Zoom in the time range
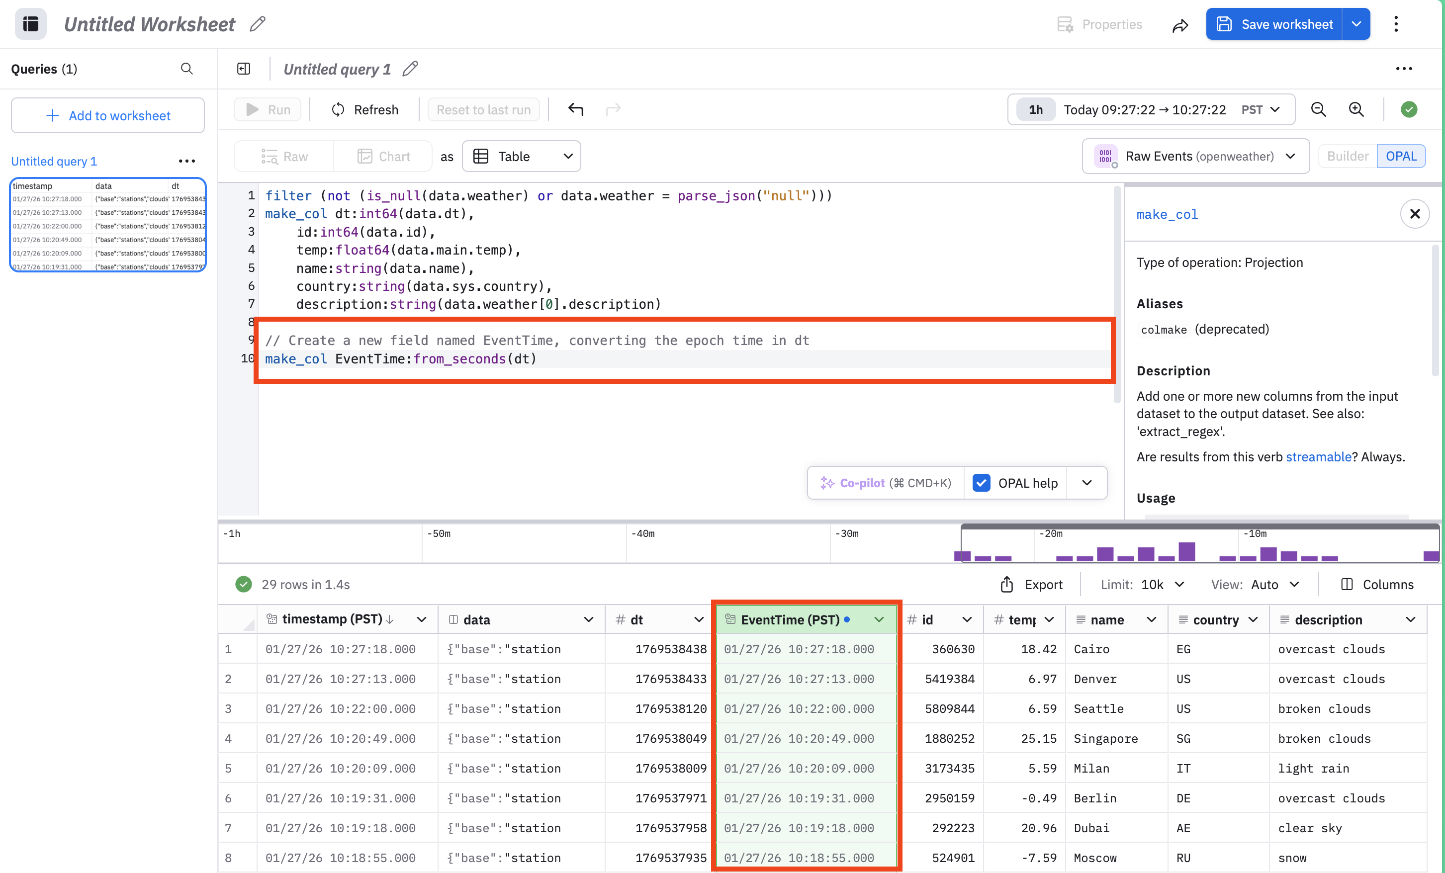 tap(1356, 110)
